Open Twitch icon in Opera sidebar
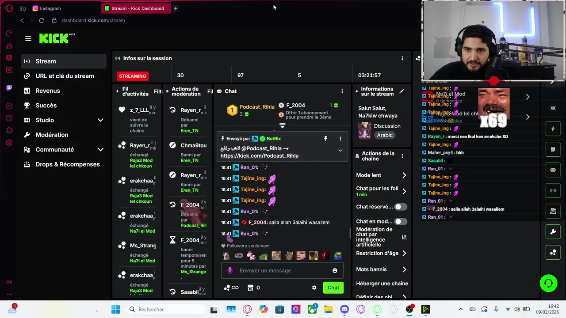 click(9, 88)
